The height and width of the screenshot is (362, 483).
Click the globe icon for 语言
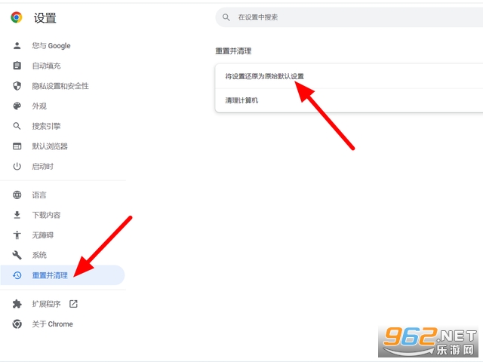[x=17, y=195]
